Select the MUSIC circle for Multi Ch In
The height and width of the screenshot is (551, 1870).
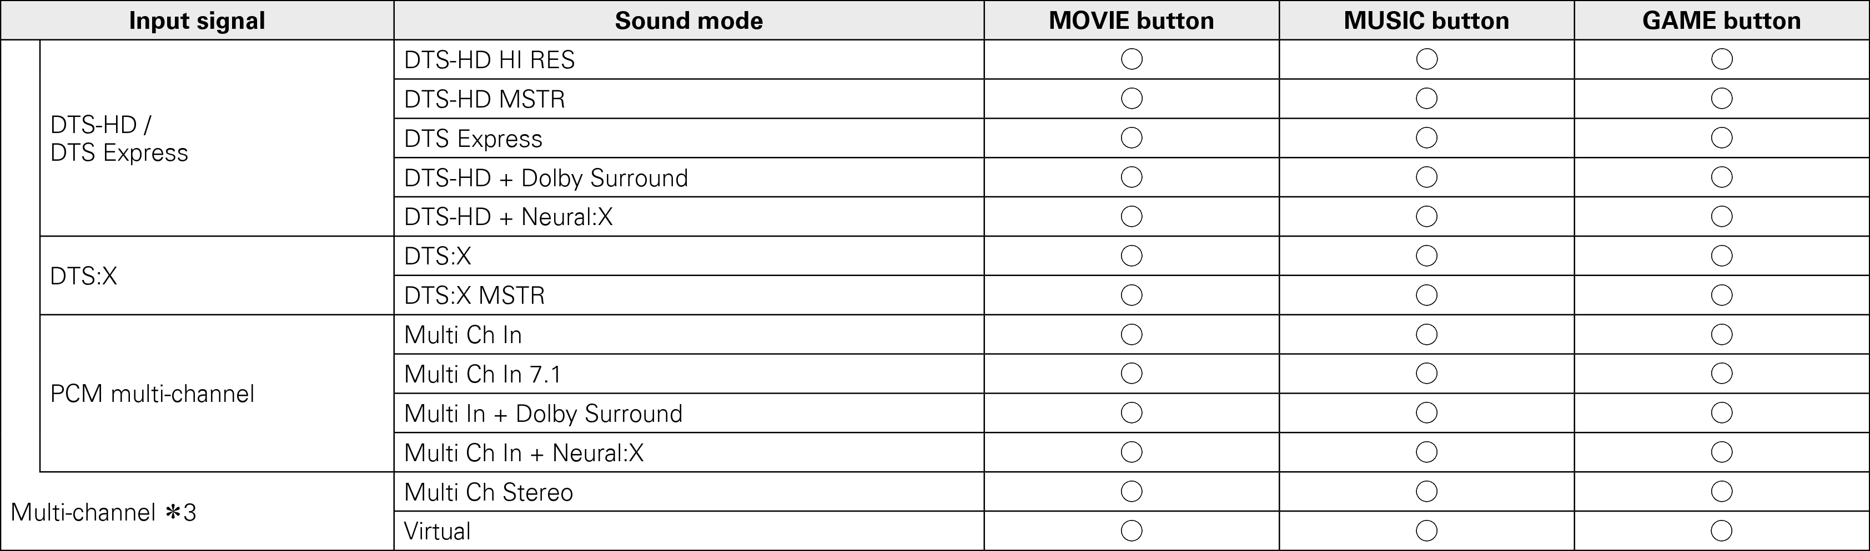coord(1426,334)
